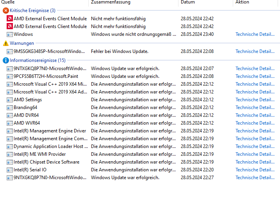Select the 9PCFS5B6T72H-Microsoft.Paint row icon
The image size is (280, 199).
10,77
